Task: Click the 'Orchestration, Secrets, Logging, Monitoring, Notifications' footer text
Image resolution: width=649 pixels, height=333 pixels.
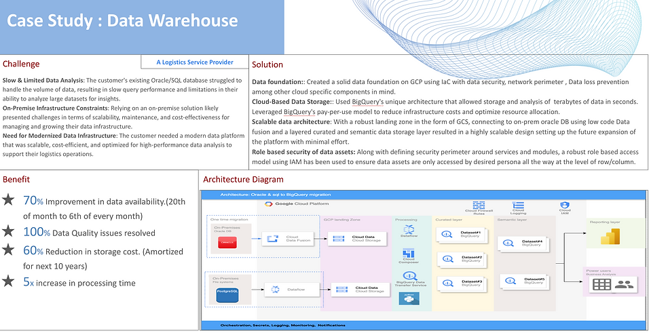Action: tap(282, 325)
